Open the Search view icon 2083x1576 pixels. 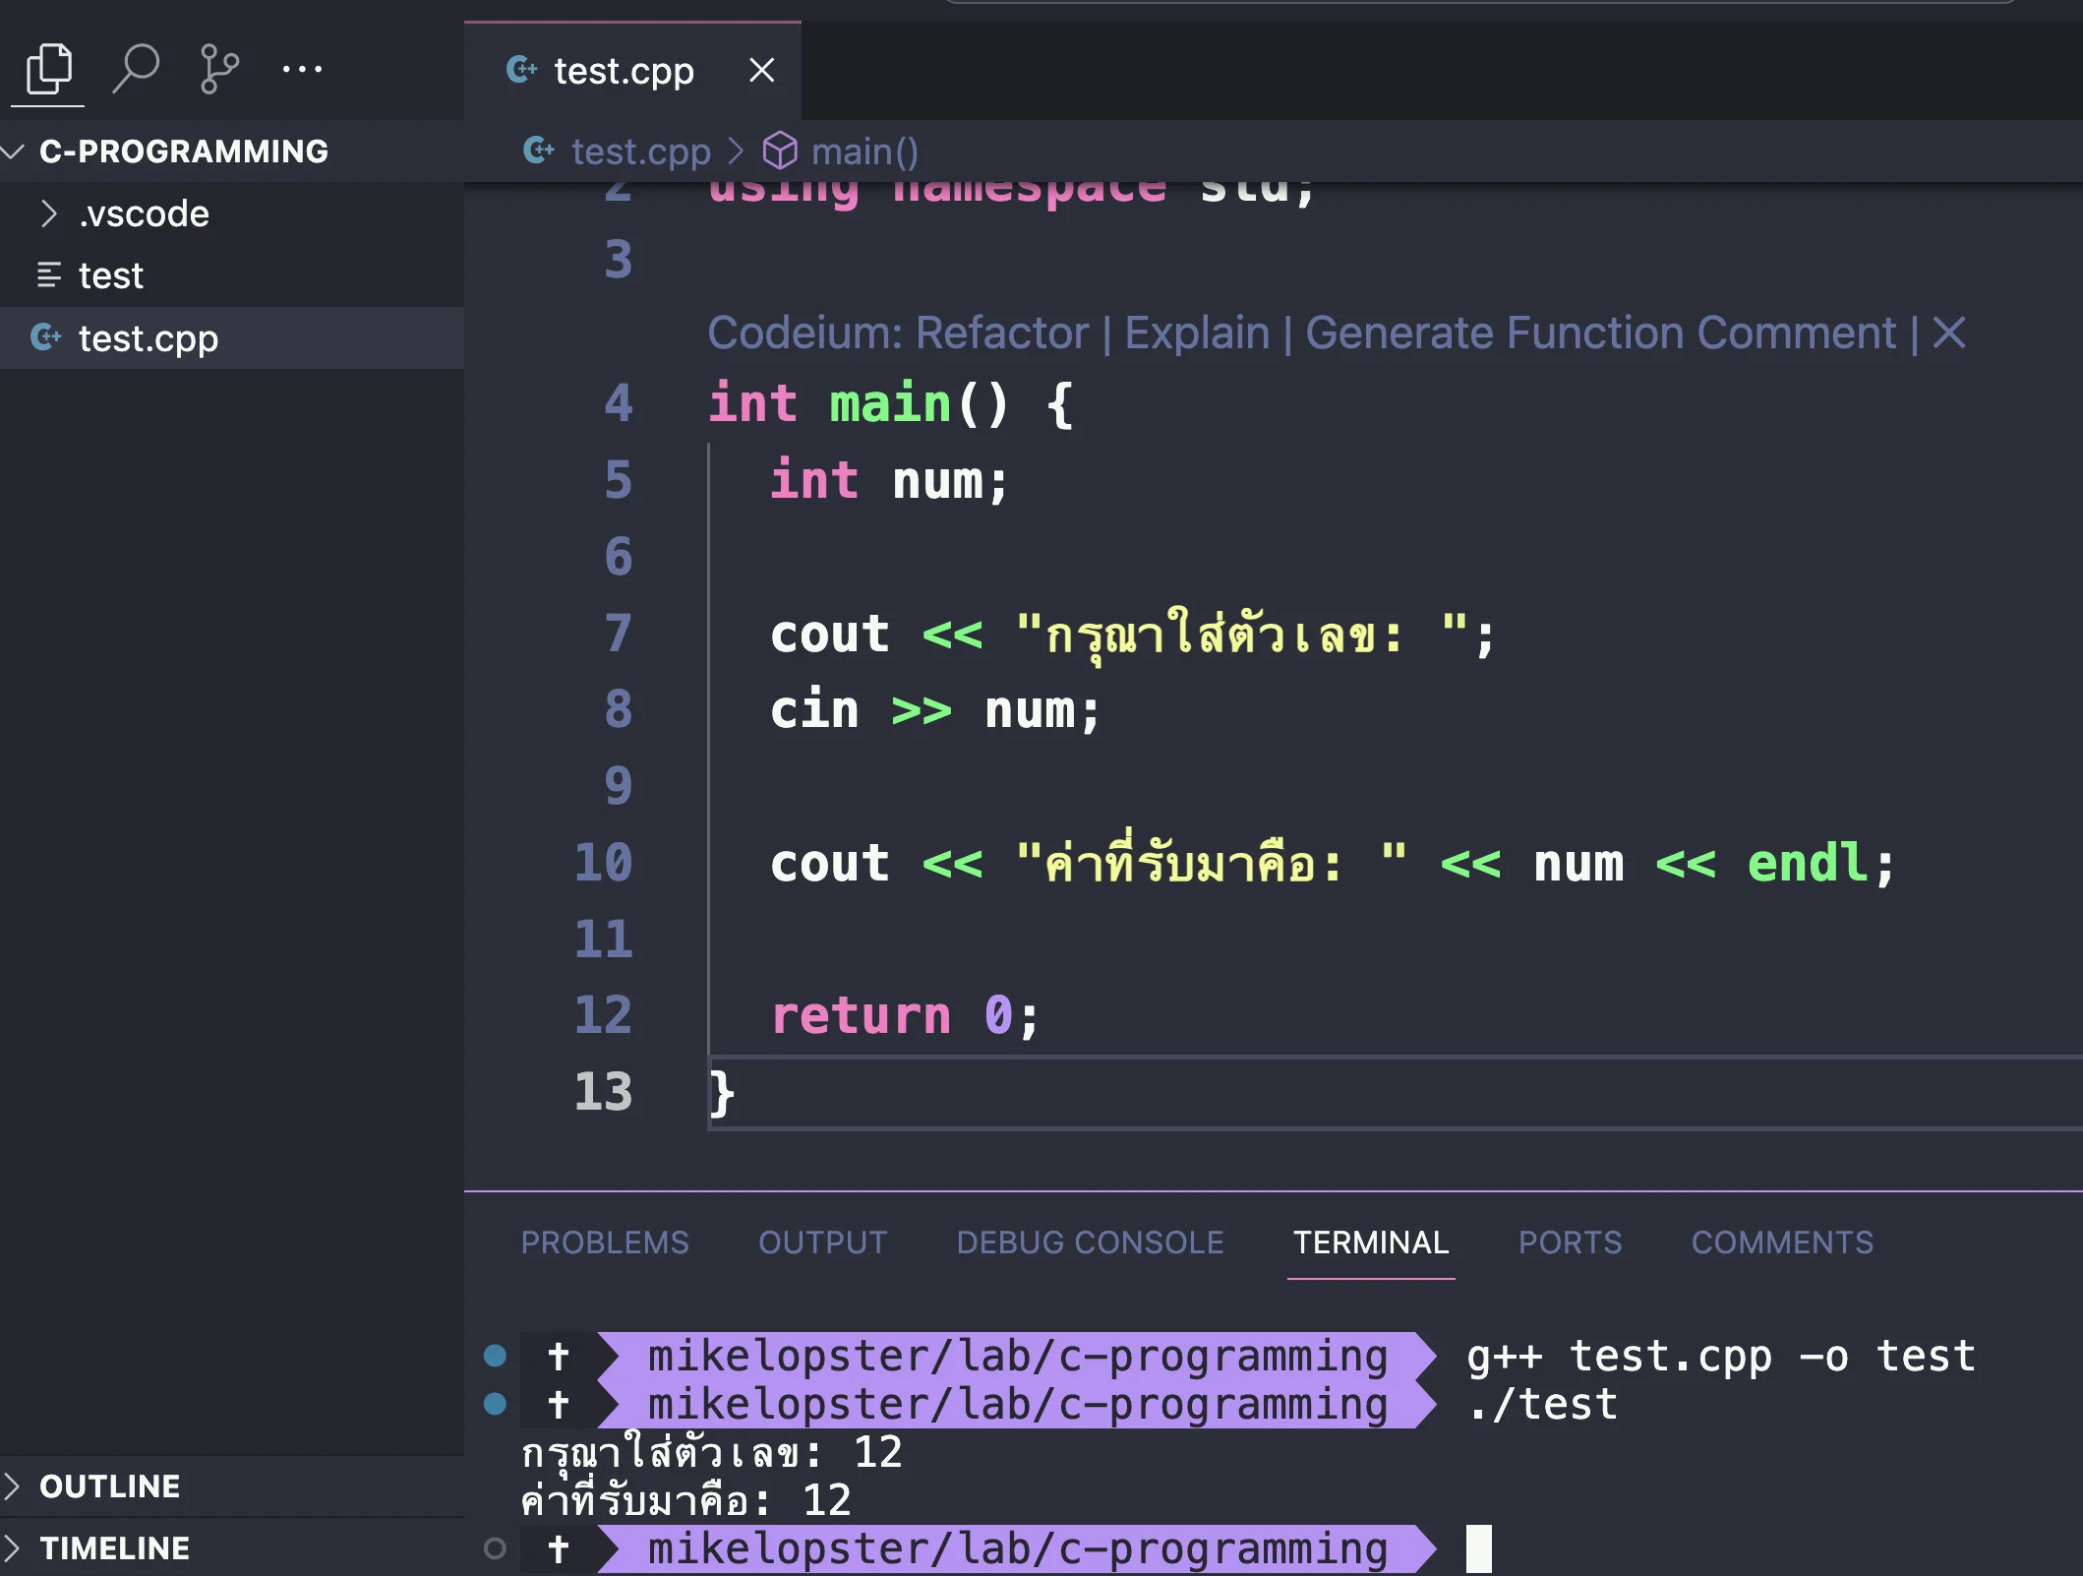coord(135,69)
